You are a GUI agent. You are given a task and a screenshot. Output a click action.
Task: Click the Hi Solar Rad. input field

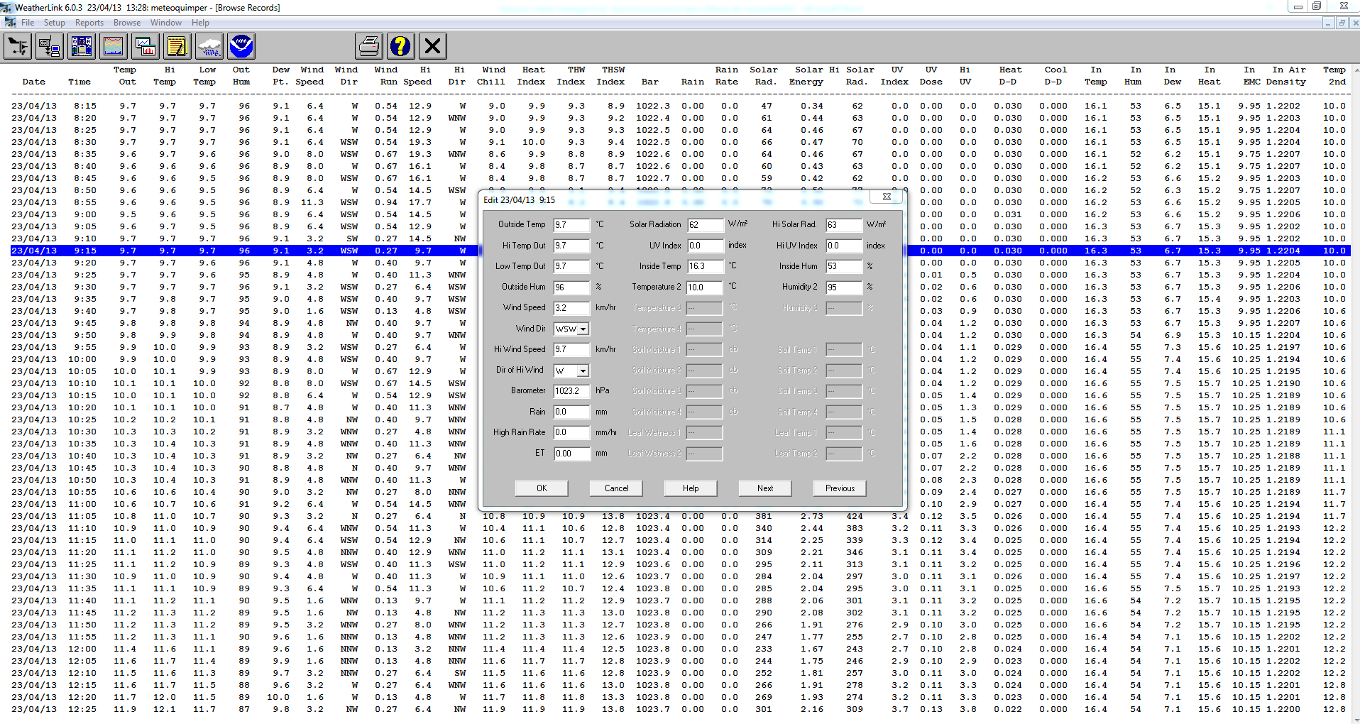pyautogui.click(x=844, y=225)
